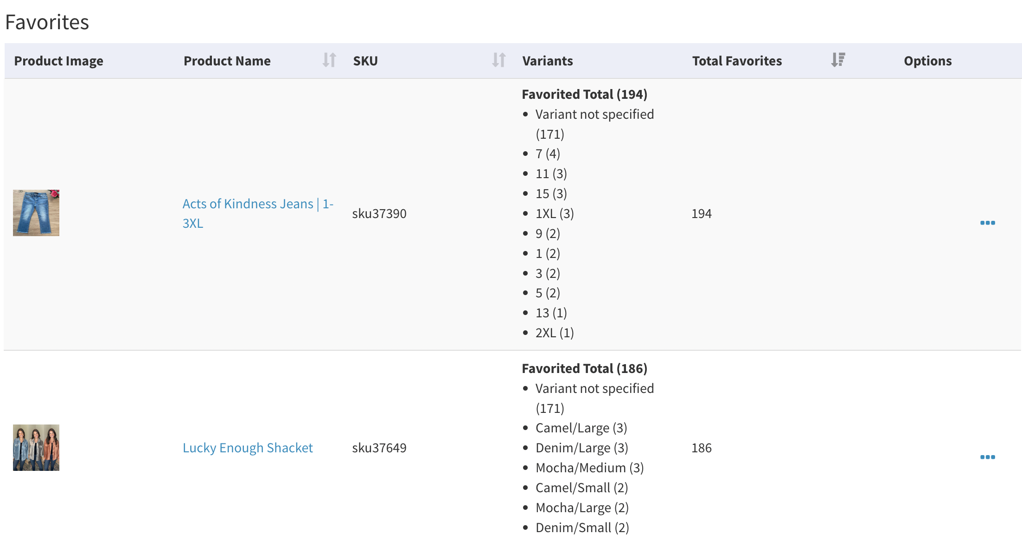
Task: Click the shacket product thumbnail
Action: pyautogui.click(x=36, y=448)
